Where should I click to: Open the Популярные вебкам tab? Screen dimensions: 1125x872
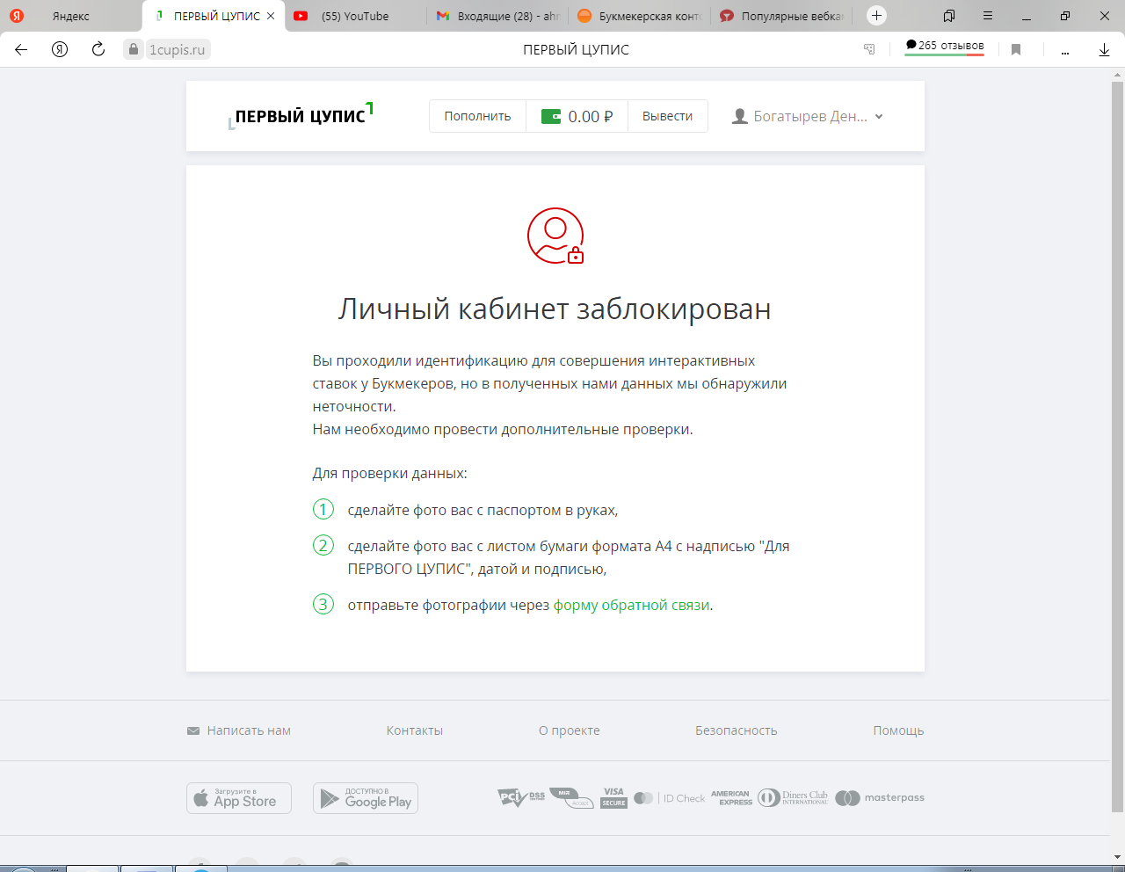(781, 16)
